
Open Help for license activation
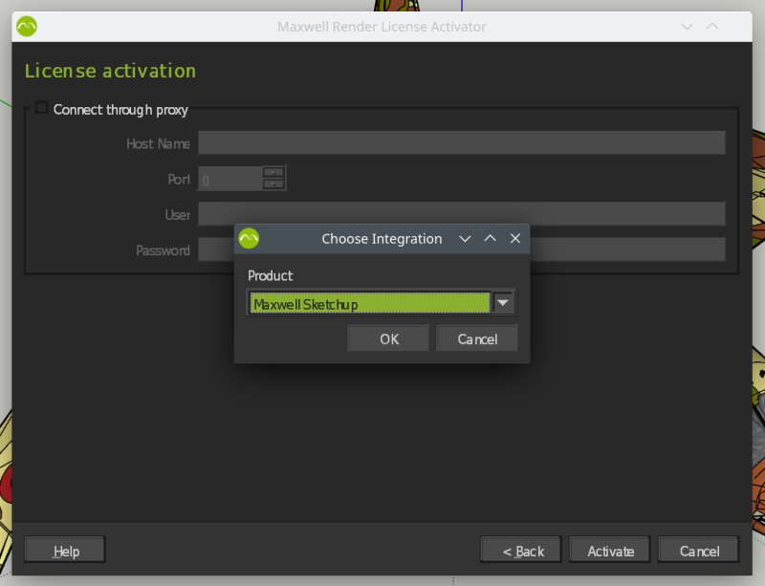65,551
